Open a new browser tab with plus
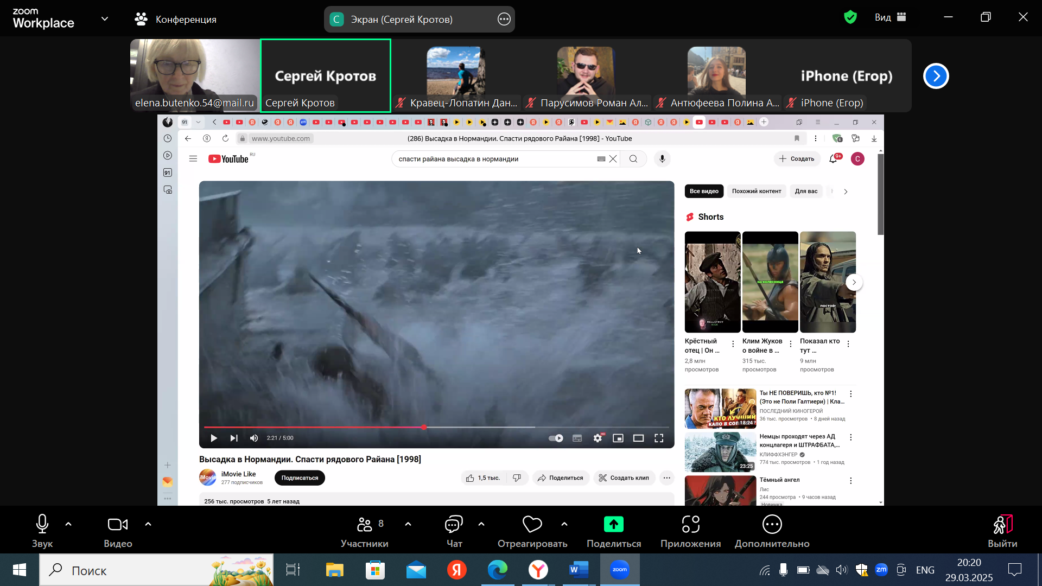The image size is (1042, 586). tap(764, 122)
